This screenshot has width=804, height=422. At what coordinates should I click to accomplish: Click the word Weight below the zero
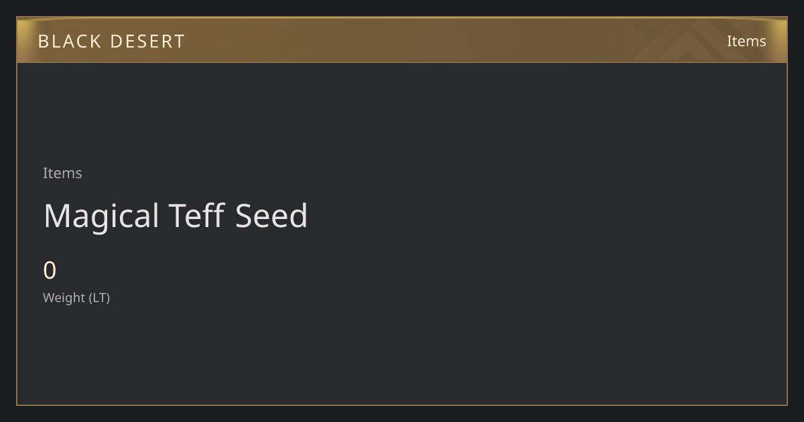(x=64, y=297)
